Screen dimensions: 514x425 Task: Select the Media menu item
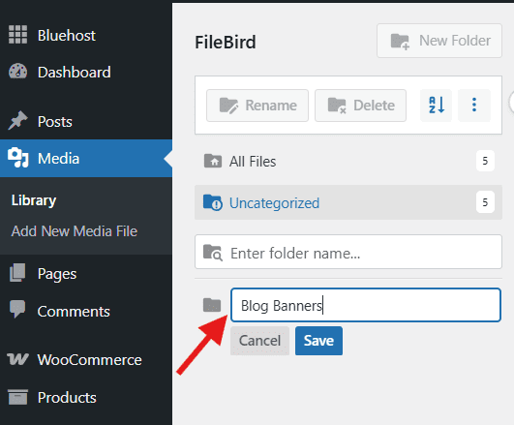click(x=86, y=159)
